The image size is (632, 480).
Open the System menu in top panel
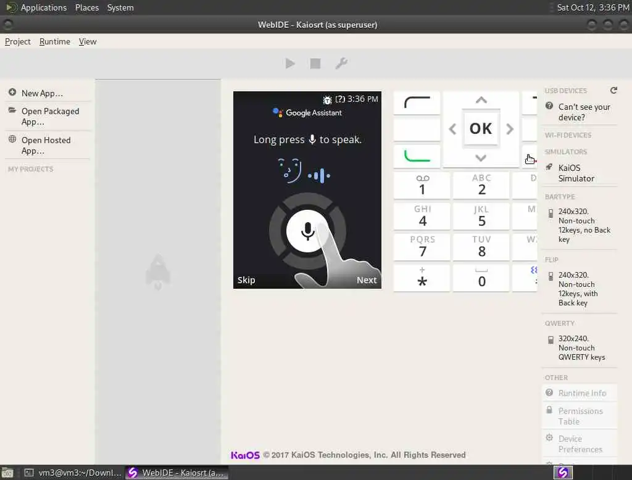click(x=120, y=7)
